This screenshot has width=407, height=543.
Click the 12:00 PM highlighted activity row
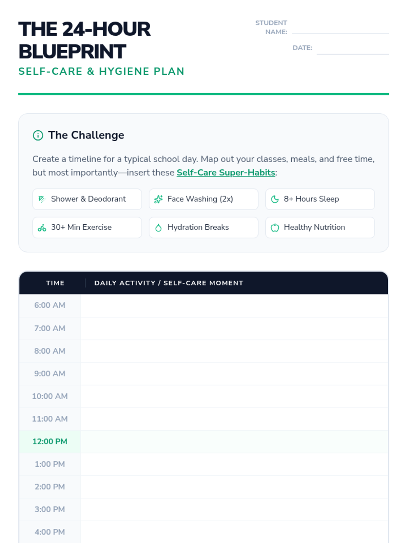[234, 442]
